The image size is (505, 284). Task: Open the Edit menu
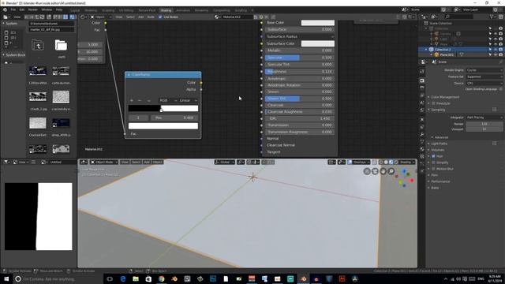click(22, 10)
